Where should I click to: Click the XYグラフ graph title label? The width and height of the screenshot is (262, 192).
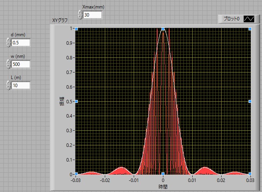click(x=60, y=21)
